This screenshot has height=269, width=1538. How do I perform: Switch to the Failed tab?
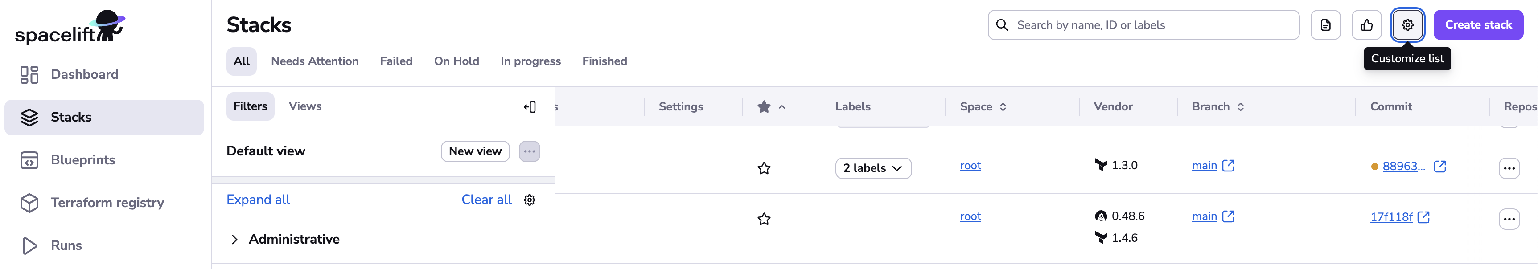(396, 61)
